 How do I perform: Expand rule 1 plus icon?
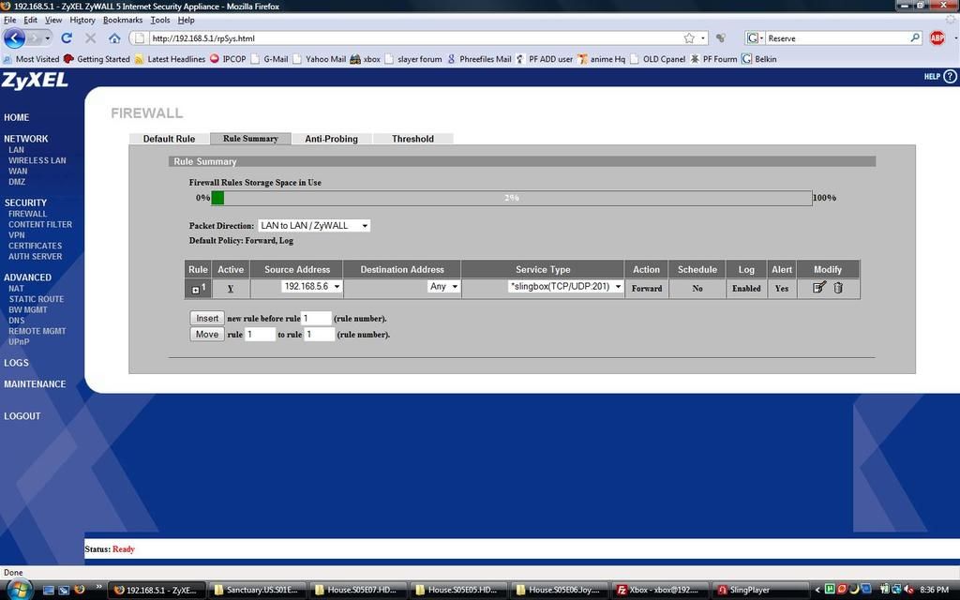pyautogui.click(x=195, y=291)
